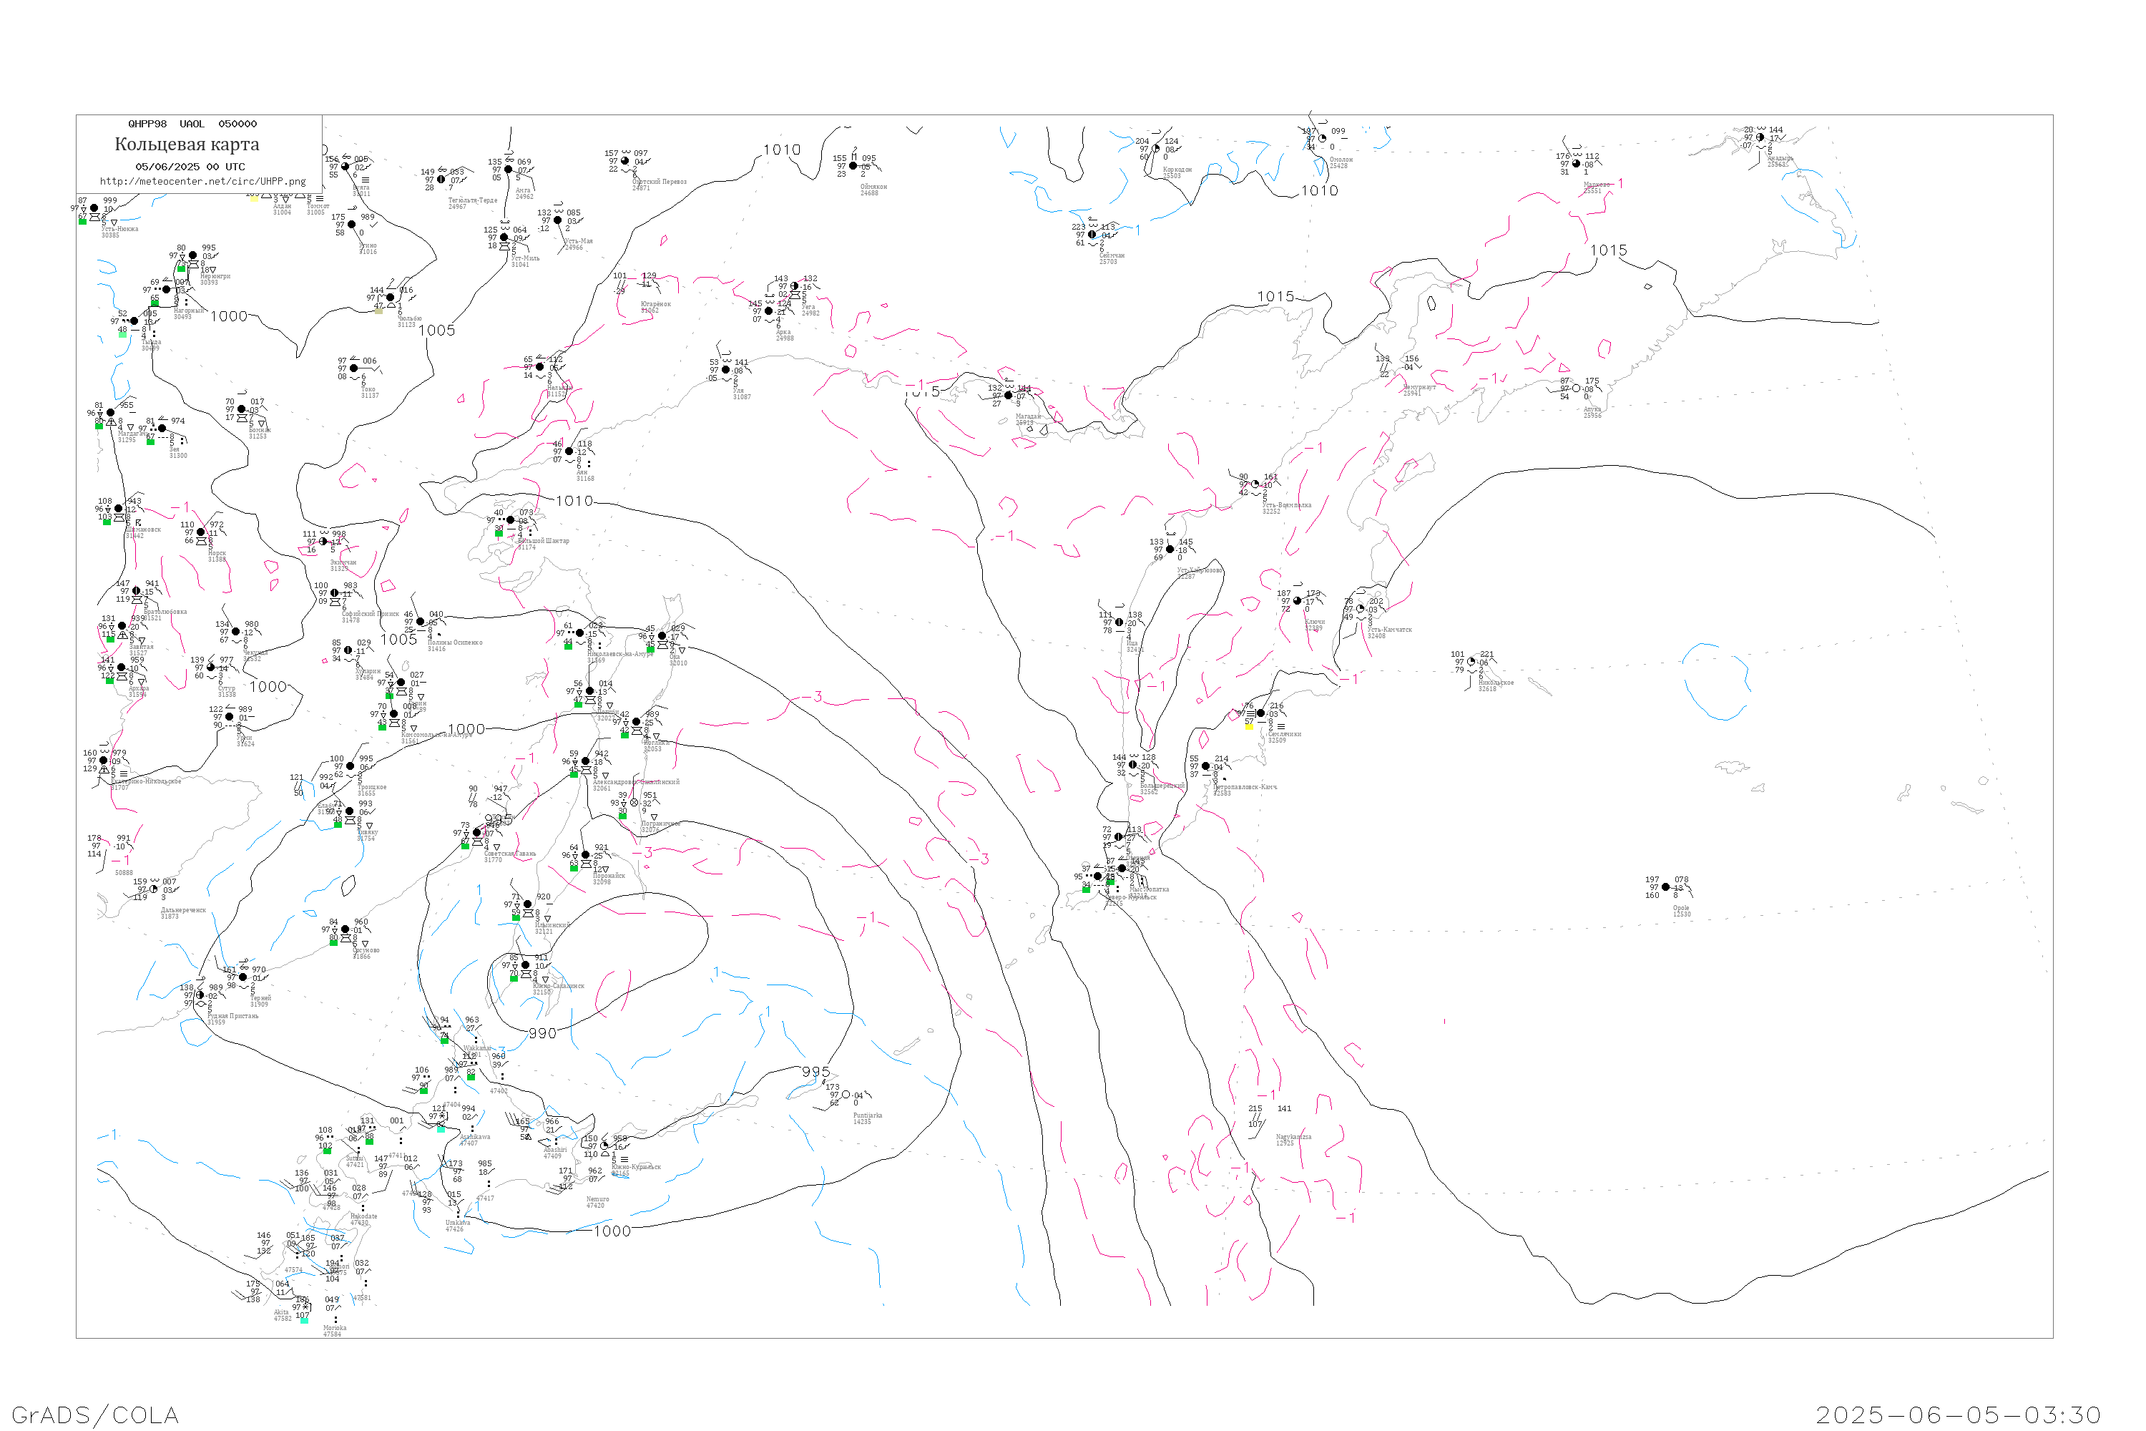
Task: Click the 05/06/2025 00 UTC date text
Action: pos(190,167)
